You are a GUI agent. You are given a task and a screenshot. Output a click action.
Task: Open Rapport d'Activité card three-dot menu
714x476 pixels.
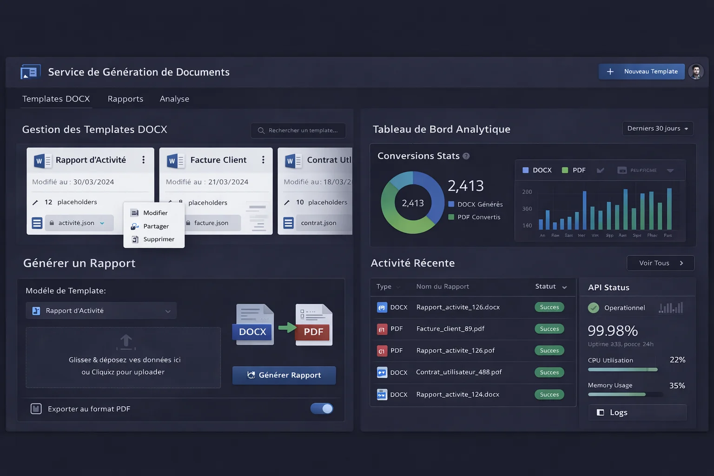pyautogui.click(x=143, y=160)
